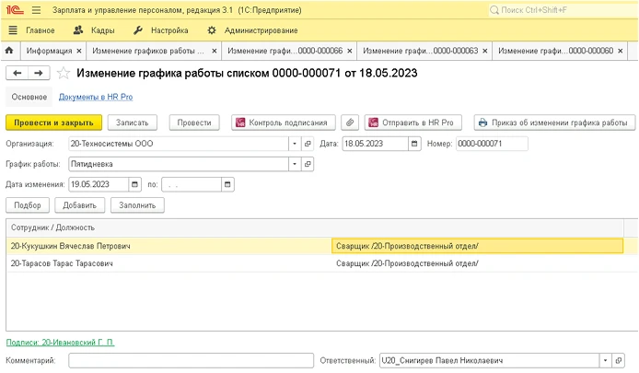Open calendar picker for document date
This screenshot has width=639, height=373.
(x=415, y=144)
